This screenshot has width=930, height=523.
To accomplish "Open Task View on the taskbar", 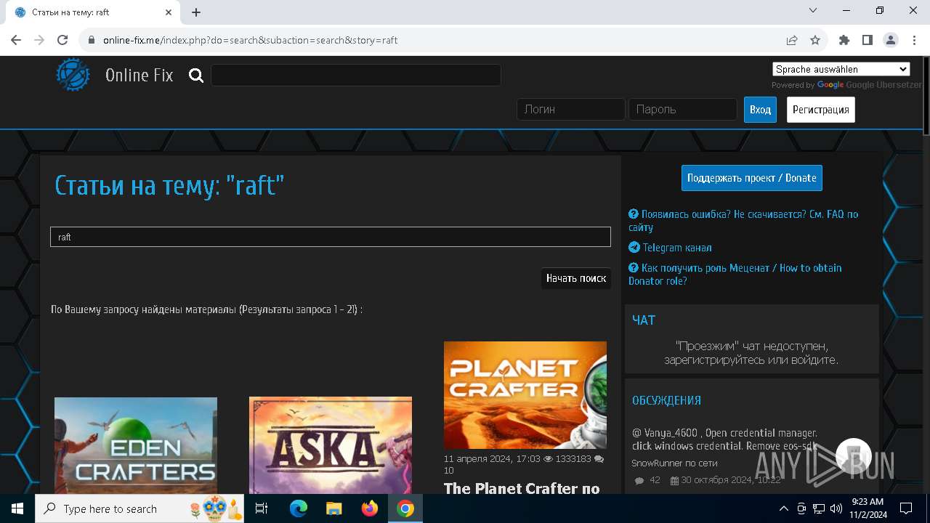I will pos(262,508).
